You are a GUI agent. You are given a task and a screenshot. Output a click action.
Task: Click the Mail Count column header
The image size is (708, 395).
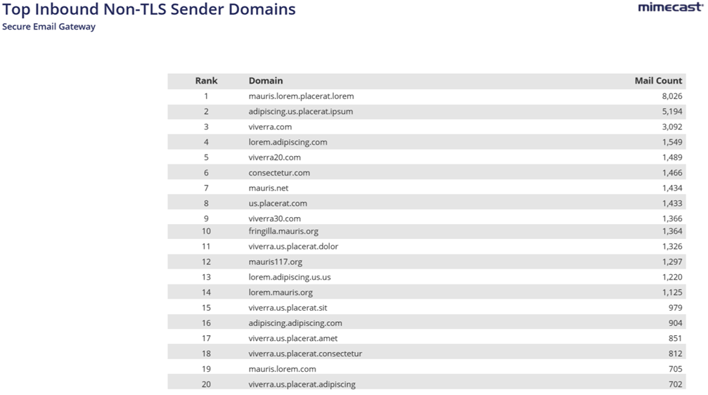tap(658, 81)
